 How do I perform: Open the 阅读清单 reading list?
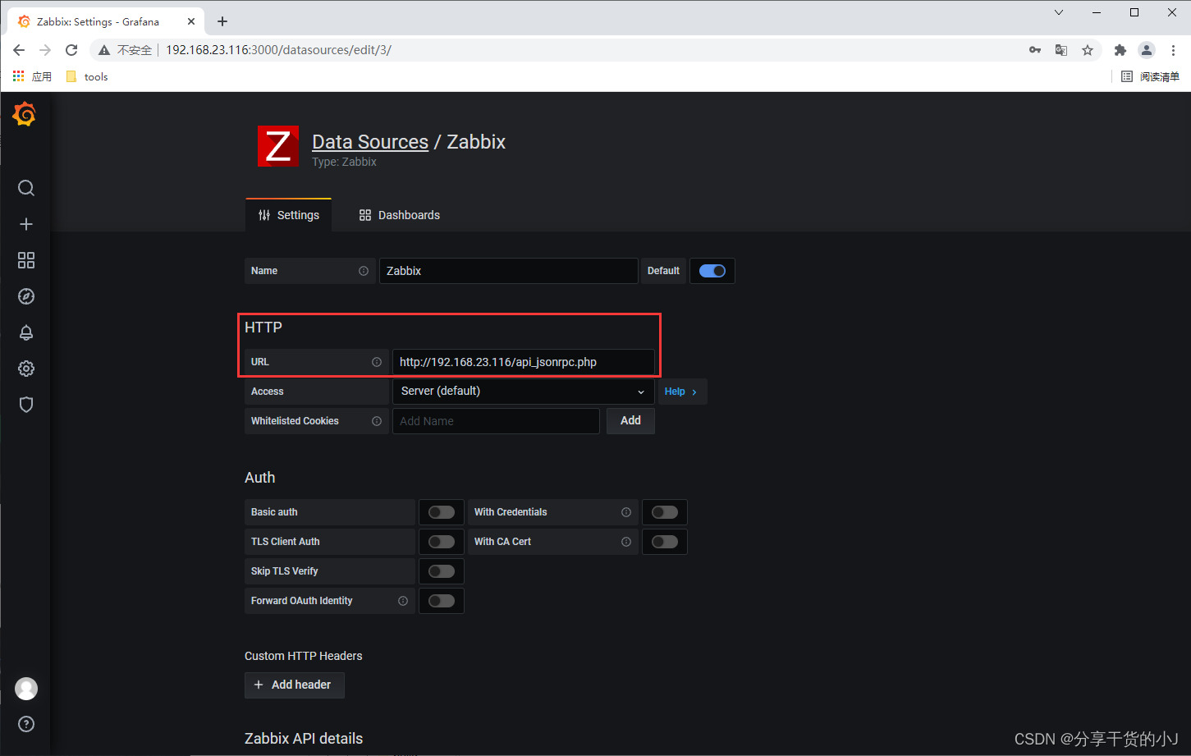click(x=1151, y=76)
